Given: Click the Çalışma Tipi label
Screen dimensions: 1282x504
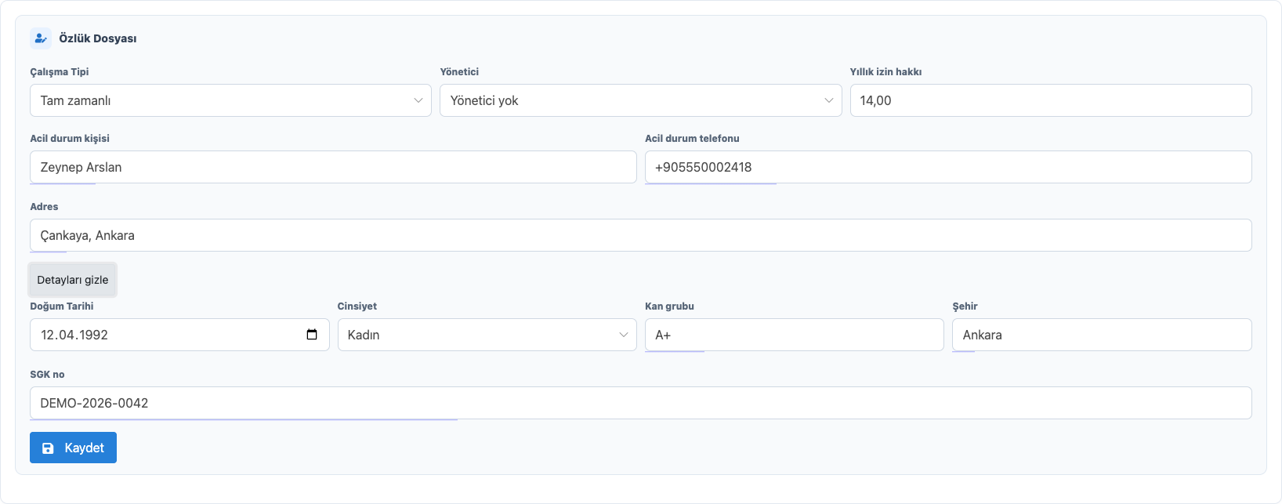Looking at the screenshot, I should coord(60,71).
